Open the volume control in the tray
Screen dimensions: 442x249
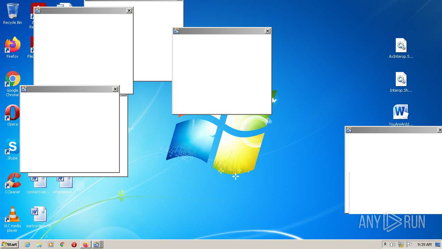(x=393, y=245)
